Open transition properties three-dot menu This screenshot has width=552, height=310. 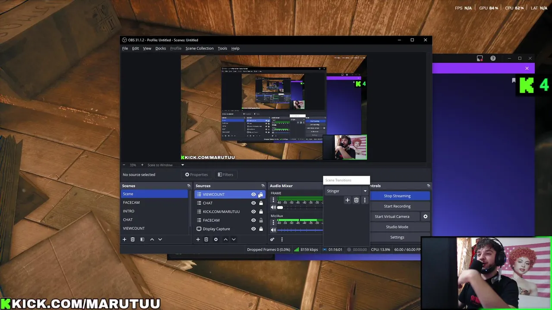point(364,200)
